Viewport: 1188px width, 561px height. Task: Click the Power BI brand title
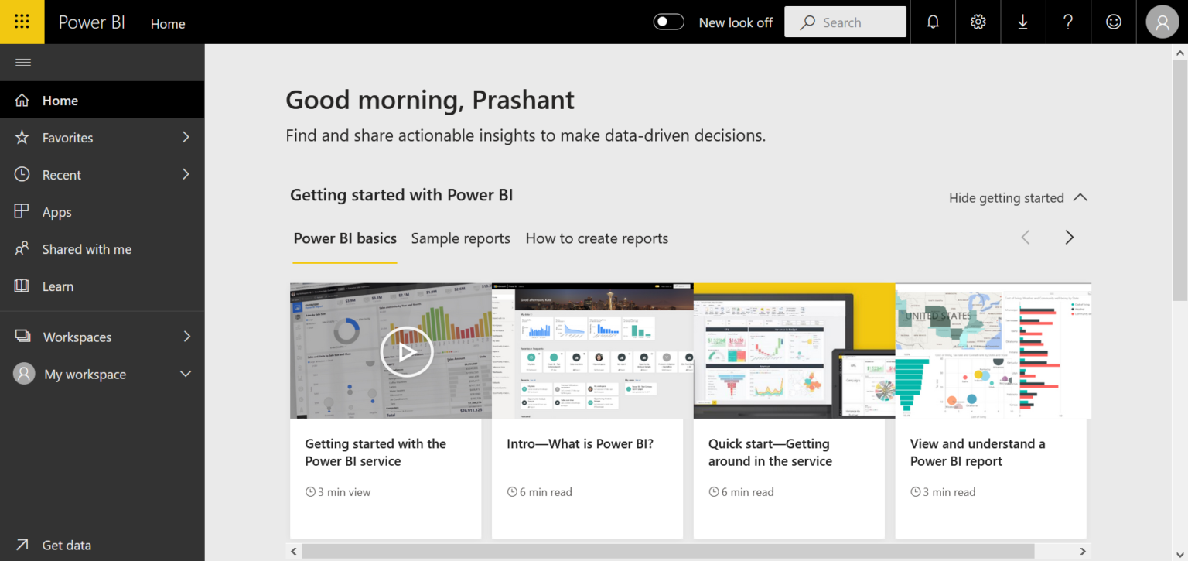(x=92, y=22)
